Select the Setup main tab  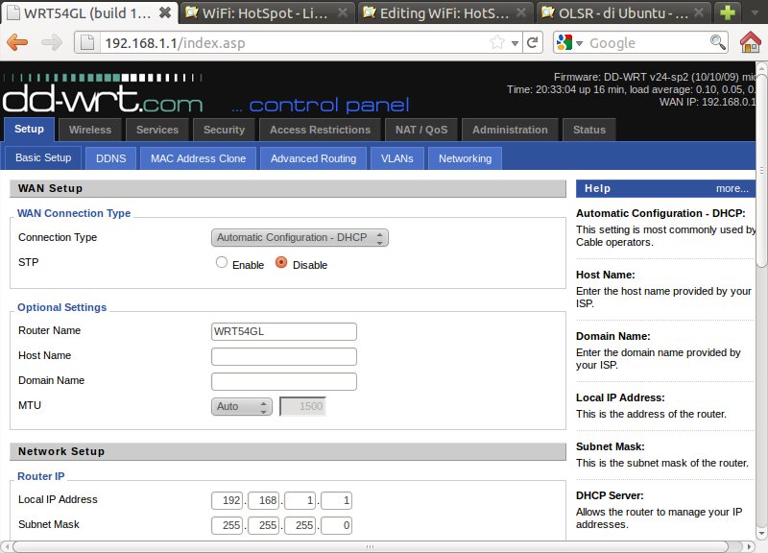point(29,130)
